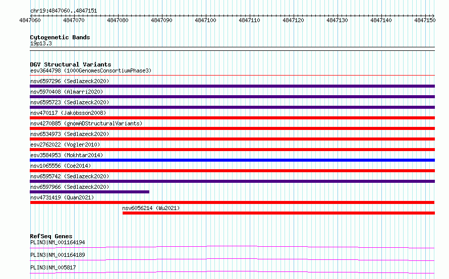Click nsv1065556 (Coe2014) label
Viewport: 449px width, 279px height.
61,166
